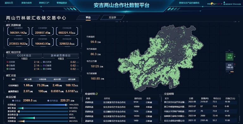Click the purple 已备案 ring icon under 浙林碳普惠项目
The width and height of the screenshot is (243, 124).
click(44, 65)
